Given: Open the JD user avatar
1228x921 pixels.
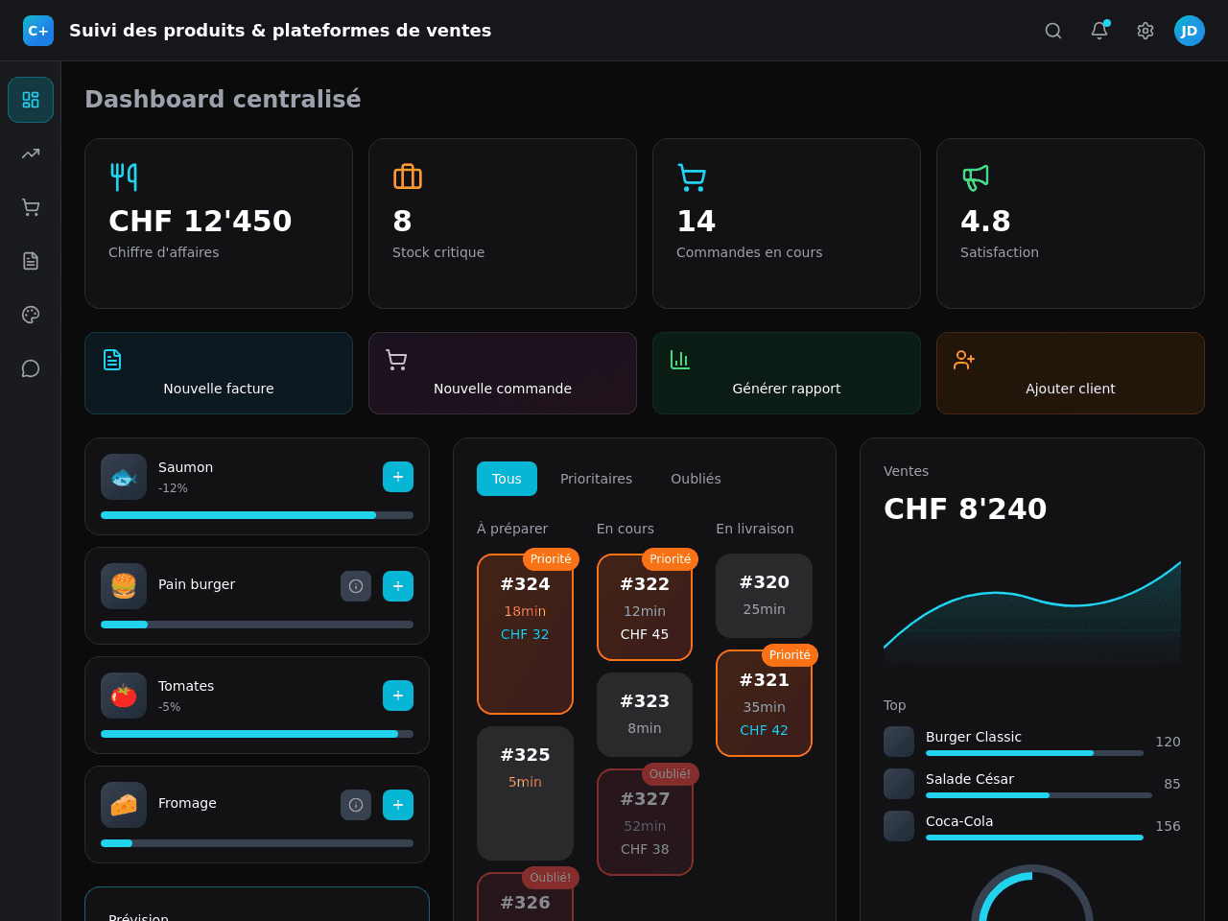Looking at the screenshot, I should [1190, 31].
